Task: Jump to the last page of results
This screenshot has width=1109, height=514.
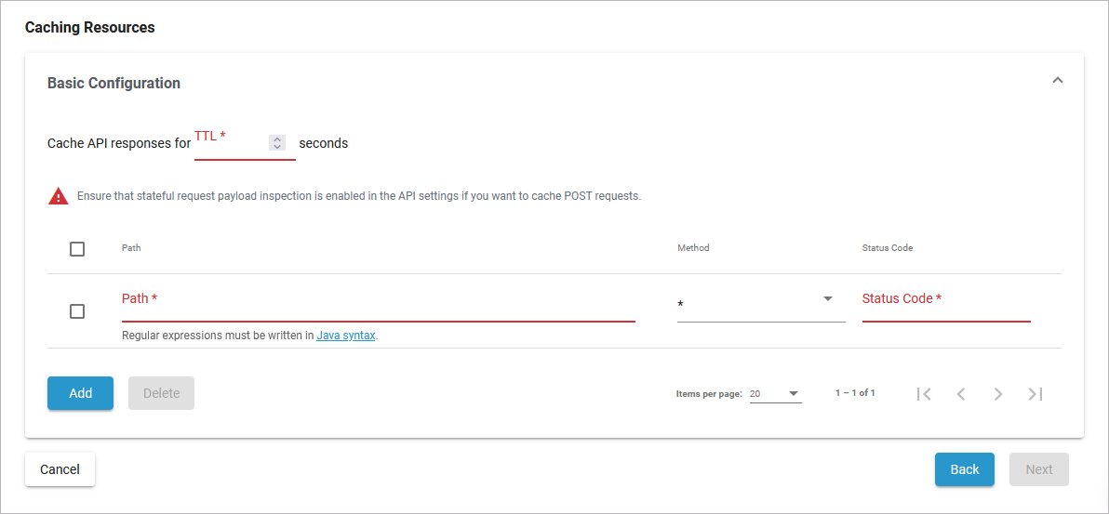Action: click(x=1036, y=394)
